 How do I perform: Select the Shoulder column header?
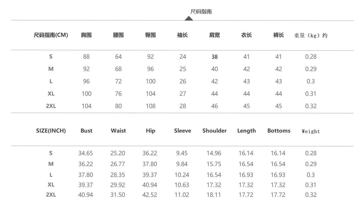pyautogui.click(x=215, y=131)
